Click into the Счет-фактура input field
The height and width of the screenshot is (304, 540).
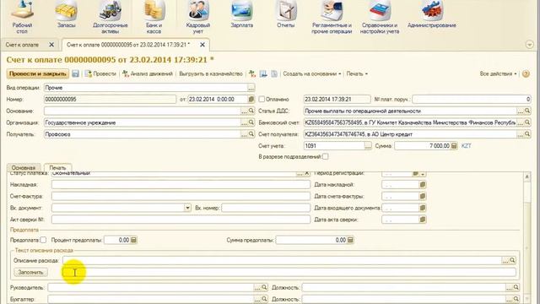[181, 197]
